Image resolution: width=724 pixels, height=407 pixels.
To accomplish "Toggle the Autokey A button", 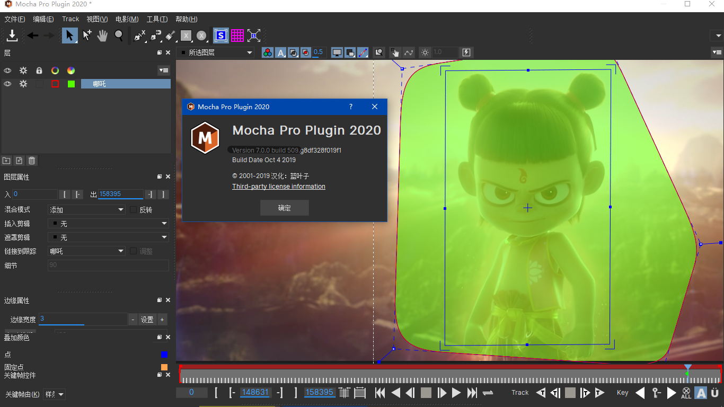I will click(701, 393).
